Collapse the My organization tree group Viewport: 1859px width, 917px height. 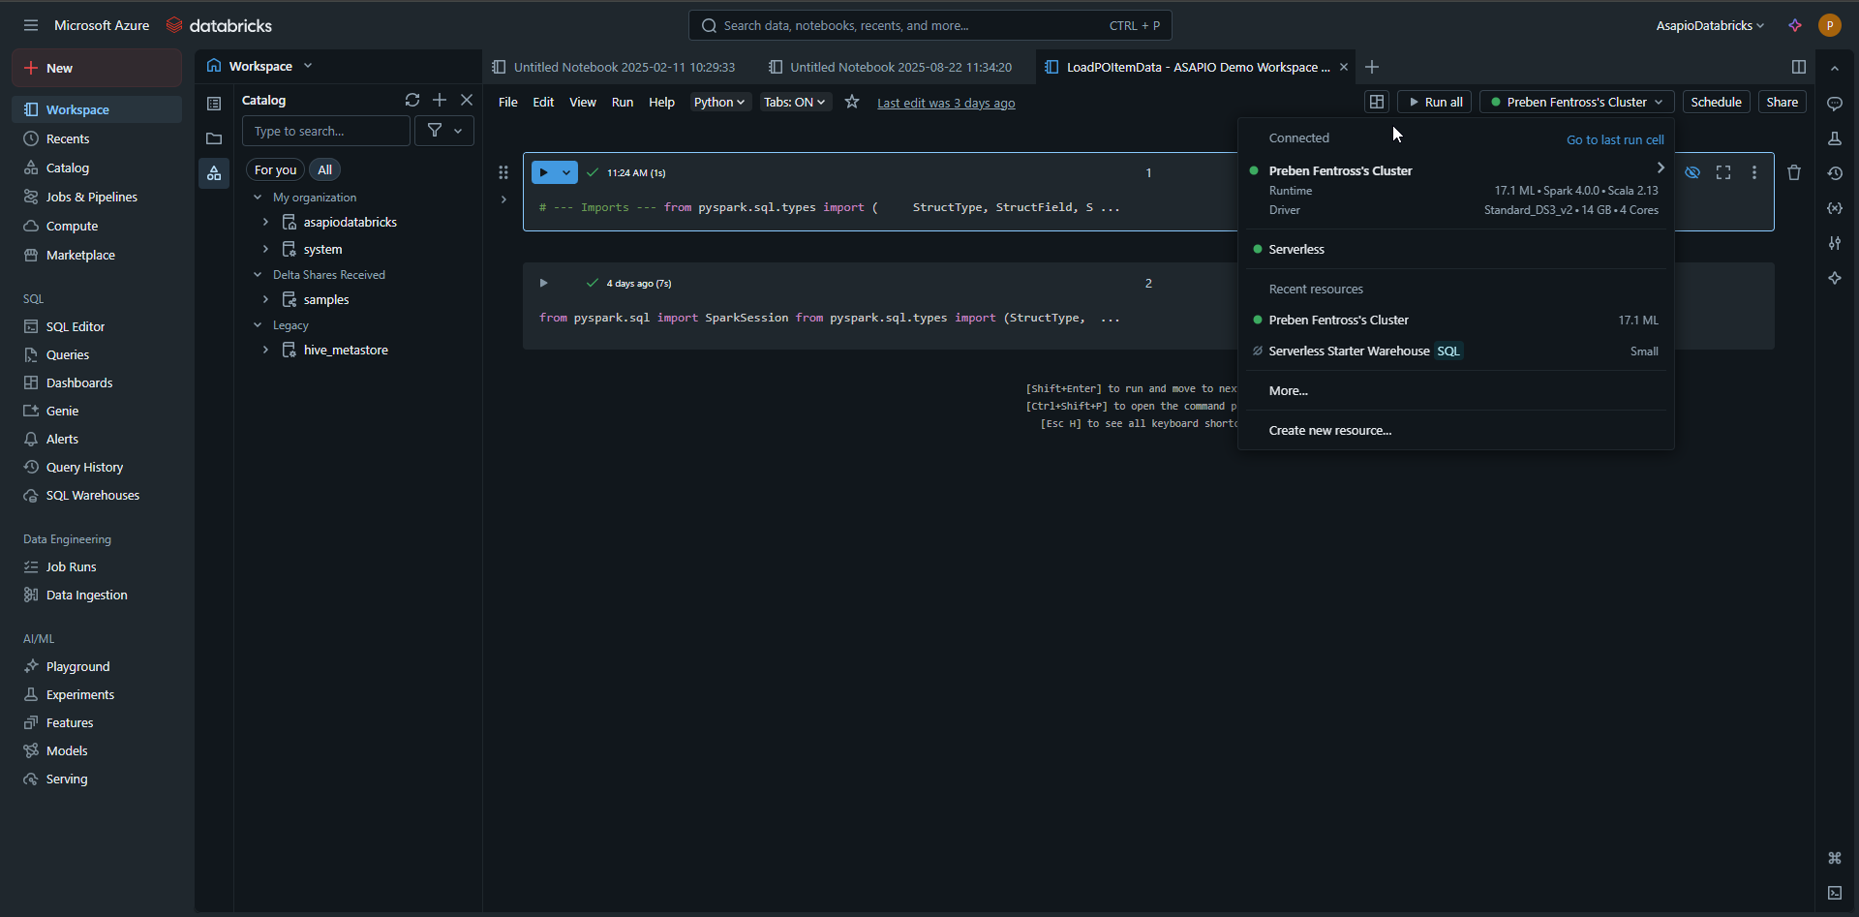(x=258, y=197)
